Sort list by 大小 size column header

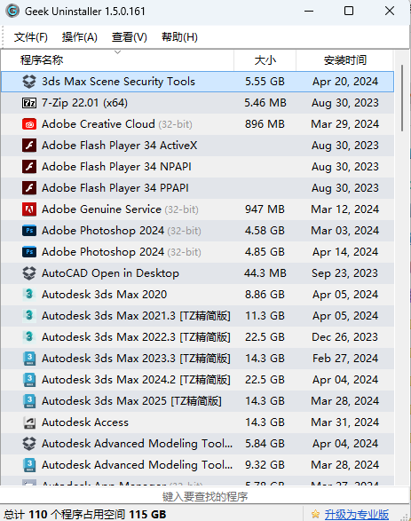[265, 60]
